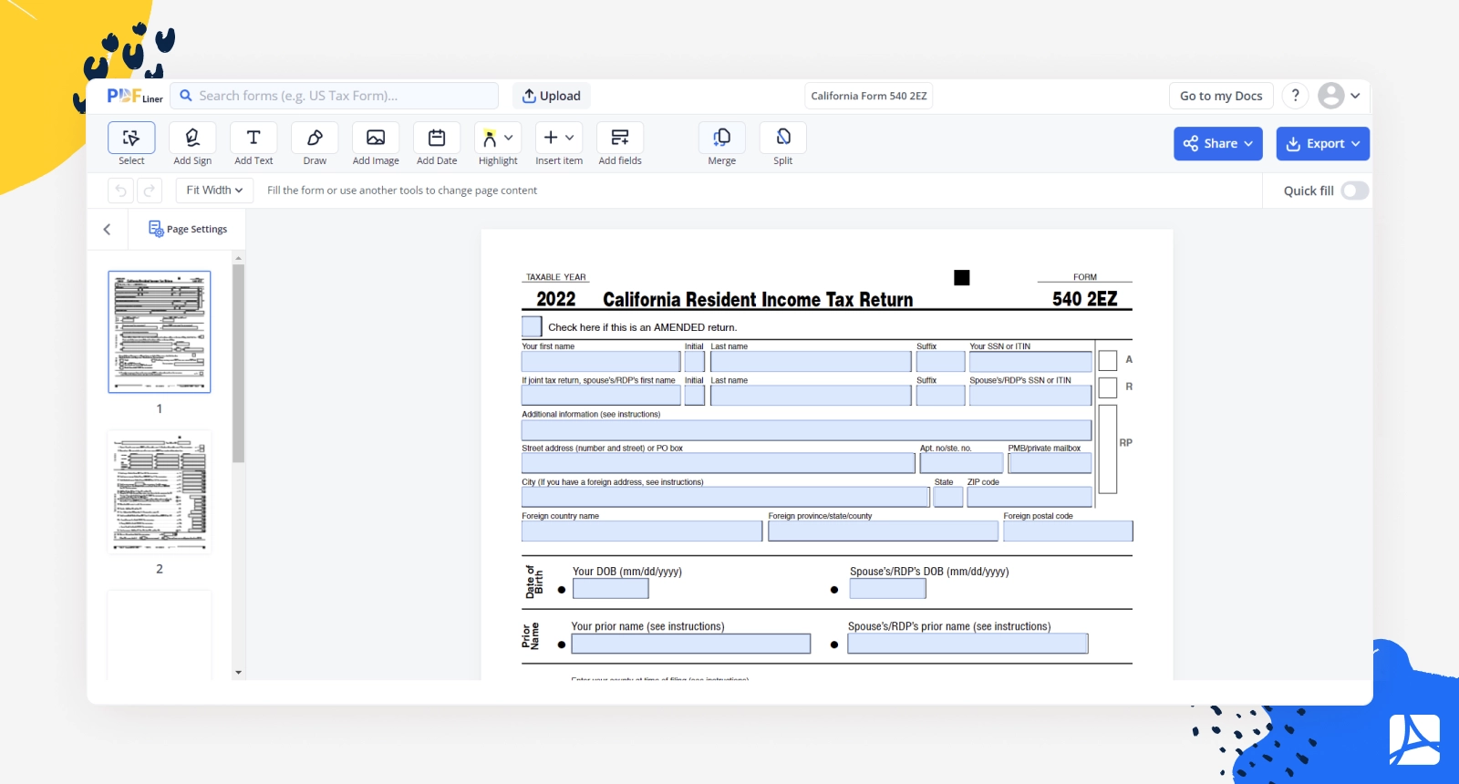Image resolution: width=1459 pixels, height=784 pixels.
Task: Toggle the Quick fill switch
Action: point(1354,191)
